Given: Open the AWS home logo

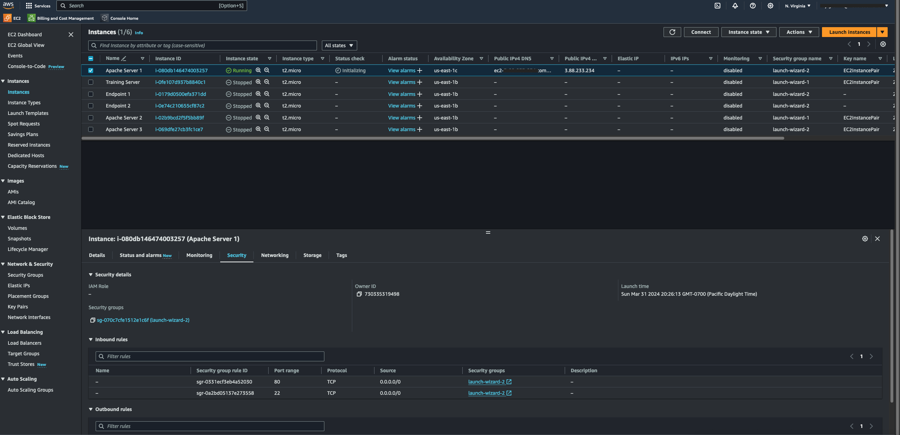Looking at the screenshot, I should tap(8, 5).
